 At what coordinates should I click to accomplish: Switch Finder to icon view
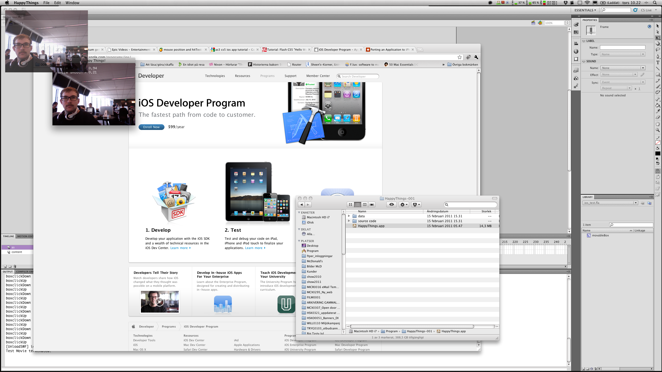click(350, 205)
